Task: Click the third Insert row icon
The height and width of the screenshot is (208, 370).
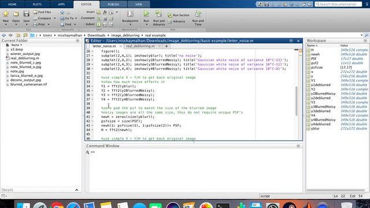Action: tap(111, 12)
